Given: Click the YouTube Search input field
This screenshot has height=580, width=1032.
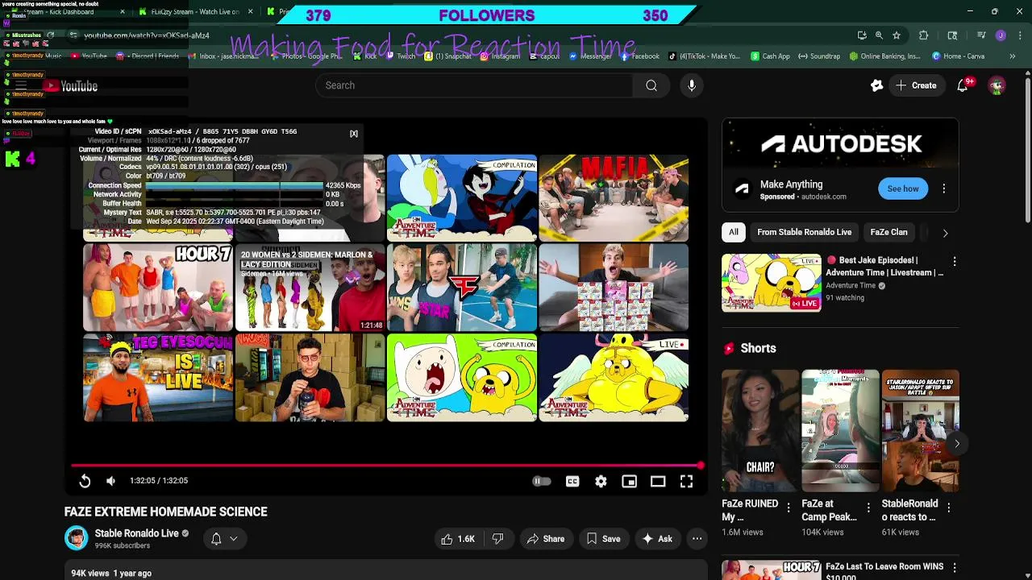Looking at the screenshot, I should coord(474,85).
